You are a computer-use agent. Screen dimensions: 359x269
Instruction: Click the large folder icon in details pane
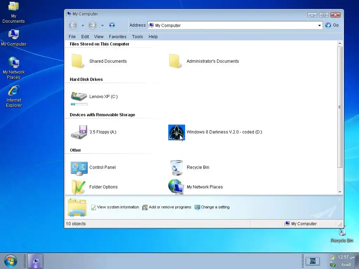[77, 207]
